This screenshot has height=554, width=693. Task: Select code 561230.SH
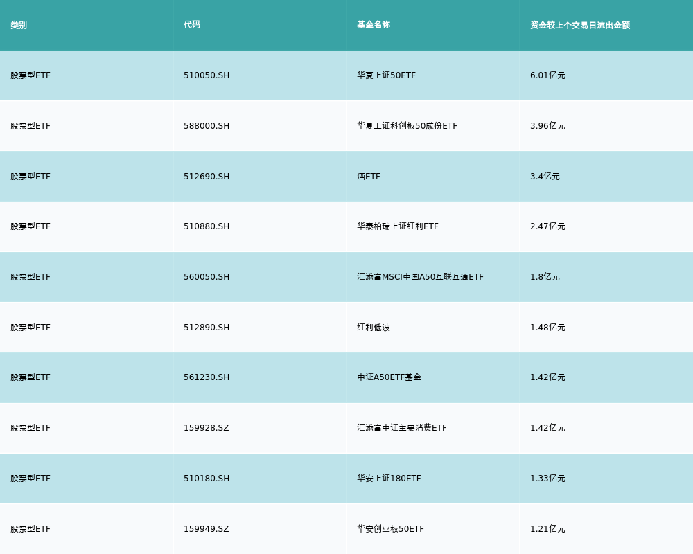pyautogui.click(x=207, y=377)
